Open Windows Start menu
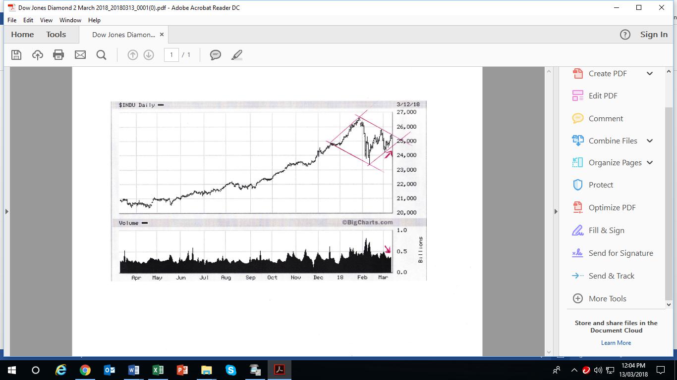The image size is (677, 380). tap(12, 370)
